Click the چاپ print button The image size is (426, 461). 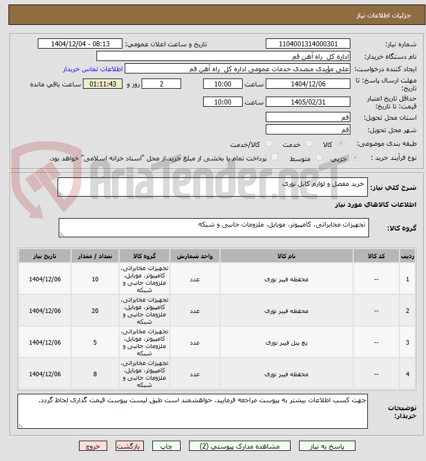(166, 446)
